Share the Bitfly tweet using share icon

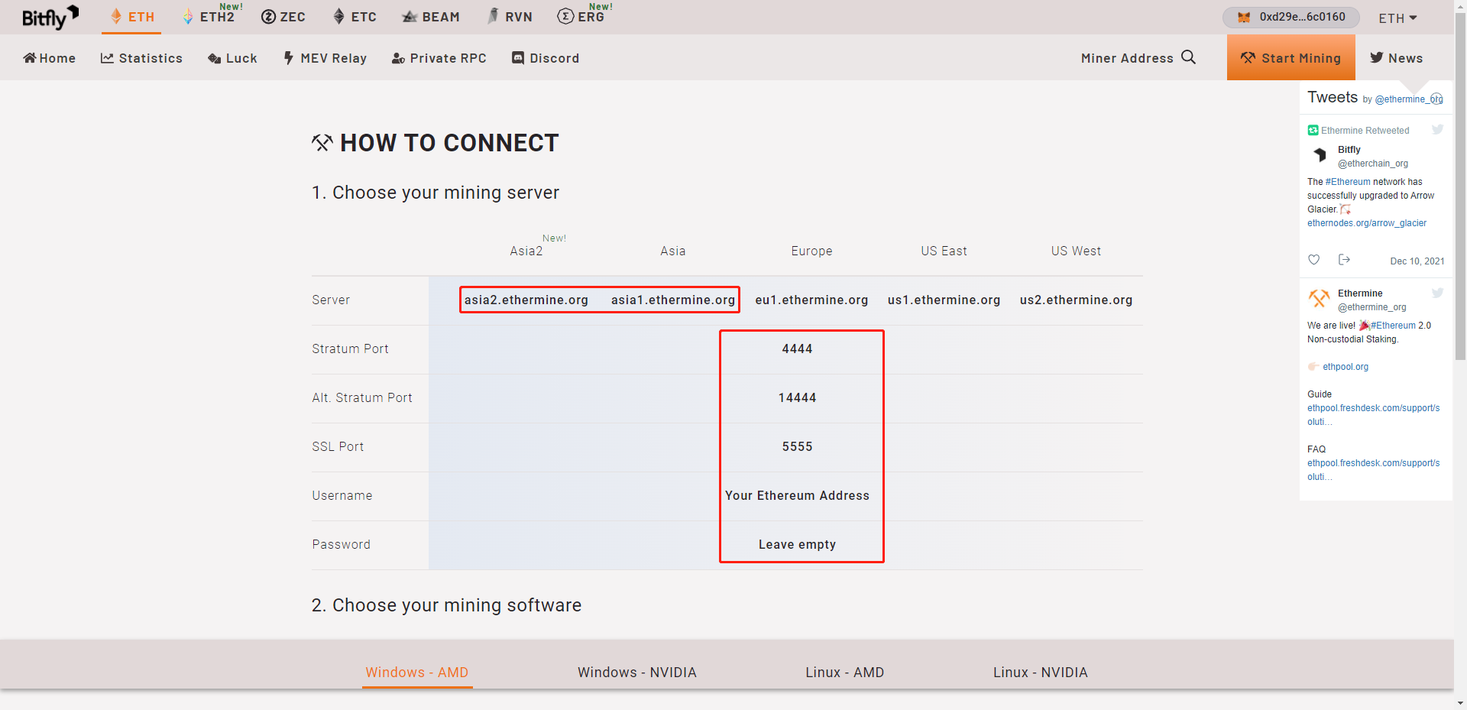click(x=1344, y=260)
